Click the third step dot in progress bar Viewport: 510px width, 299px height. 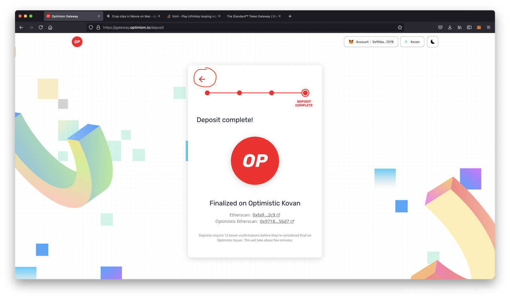[x=271, y=93]
